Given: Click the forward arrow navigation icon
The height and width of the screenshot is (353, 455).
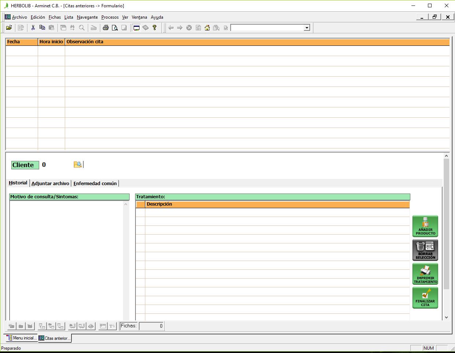Looking at the screenshot, I should [180, 27].
